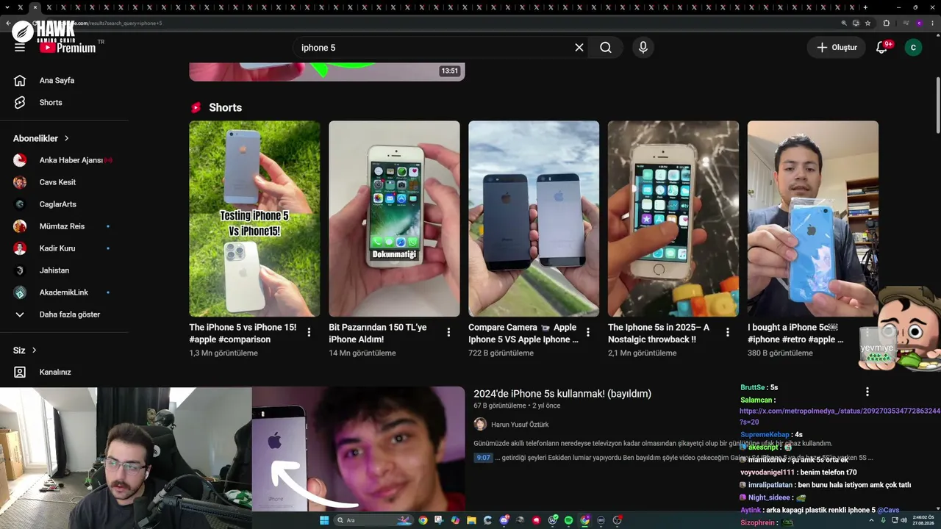Open AkademikLink channel
941x529 pixels.
click(x=65, y=292)
